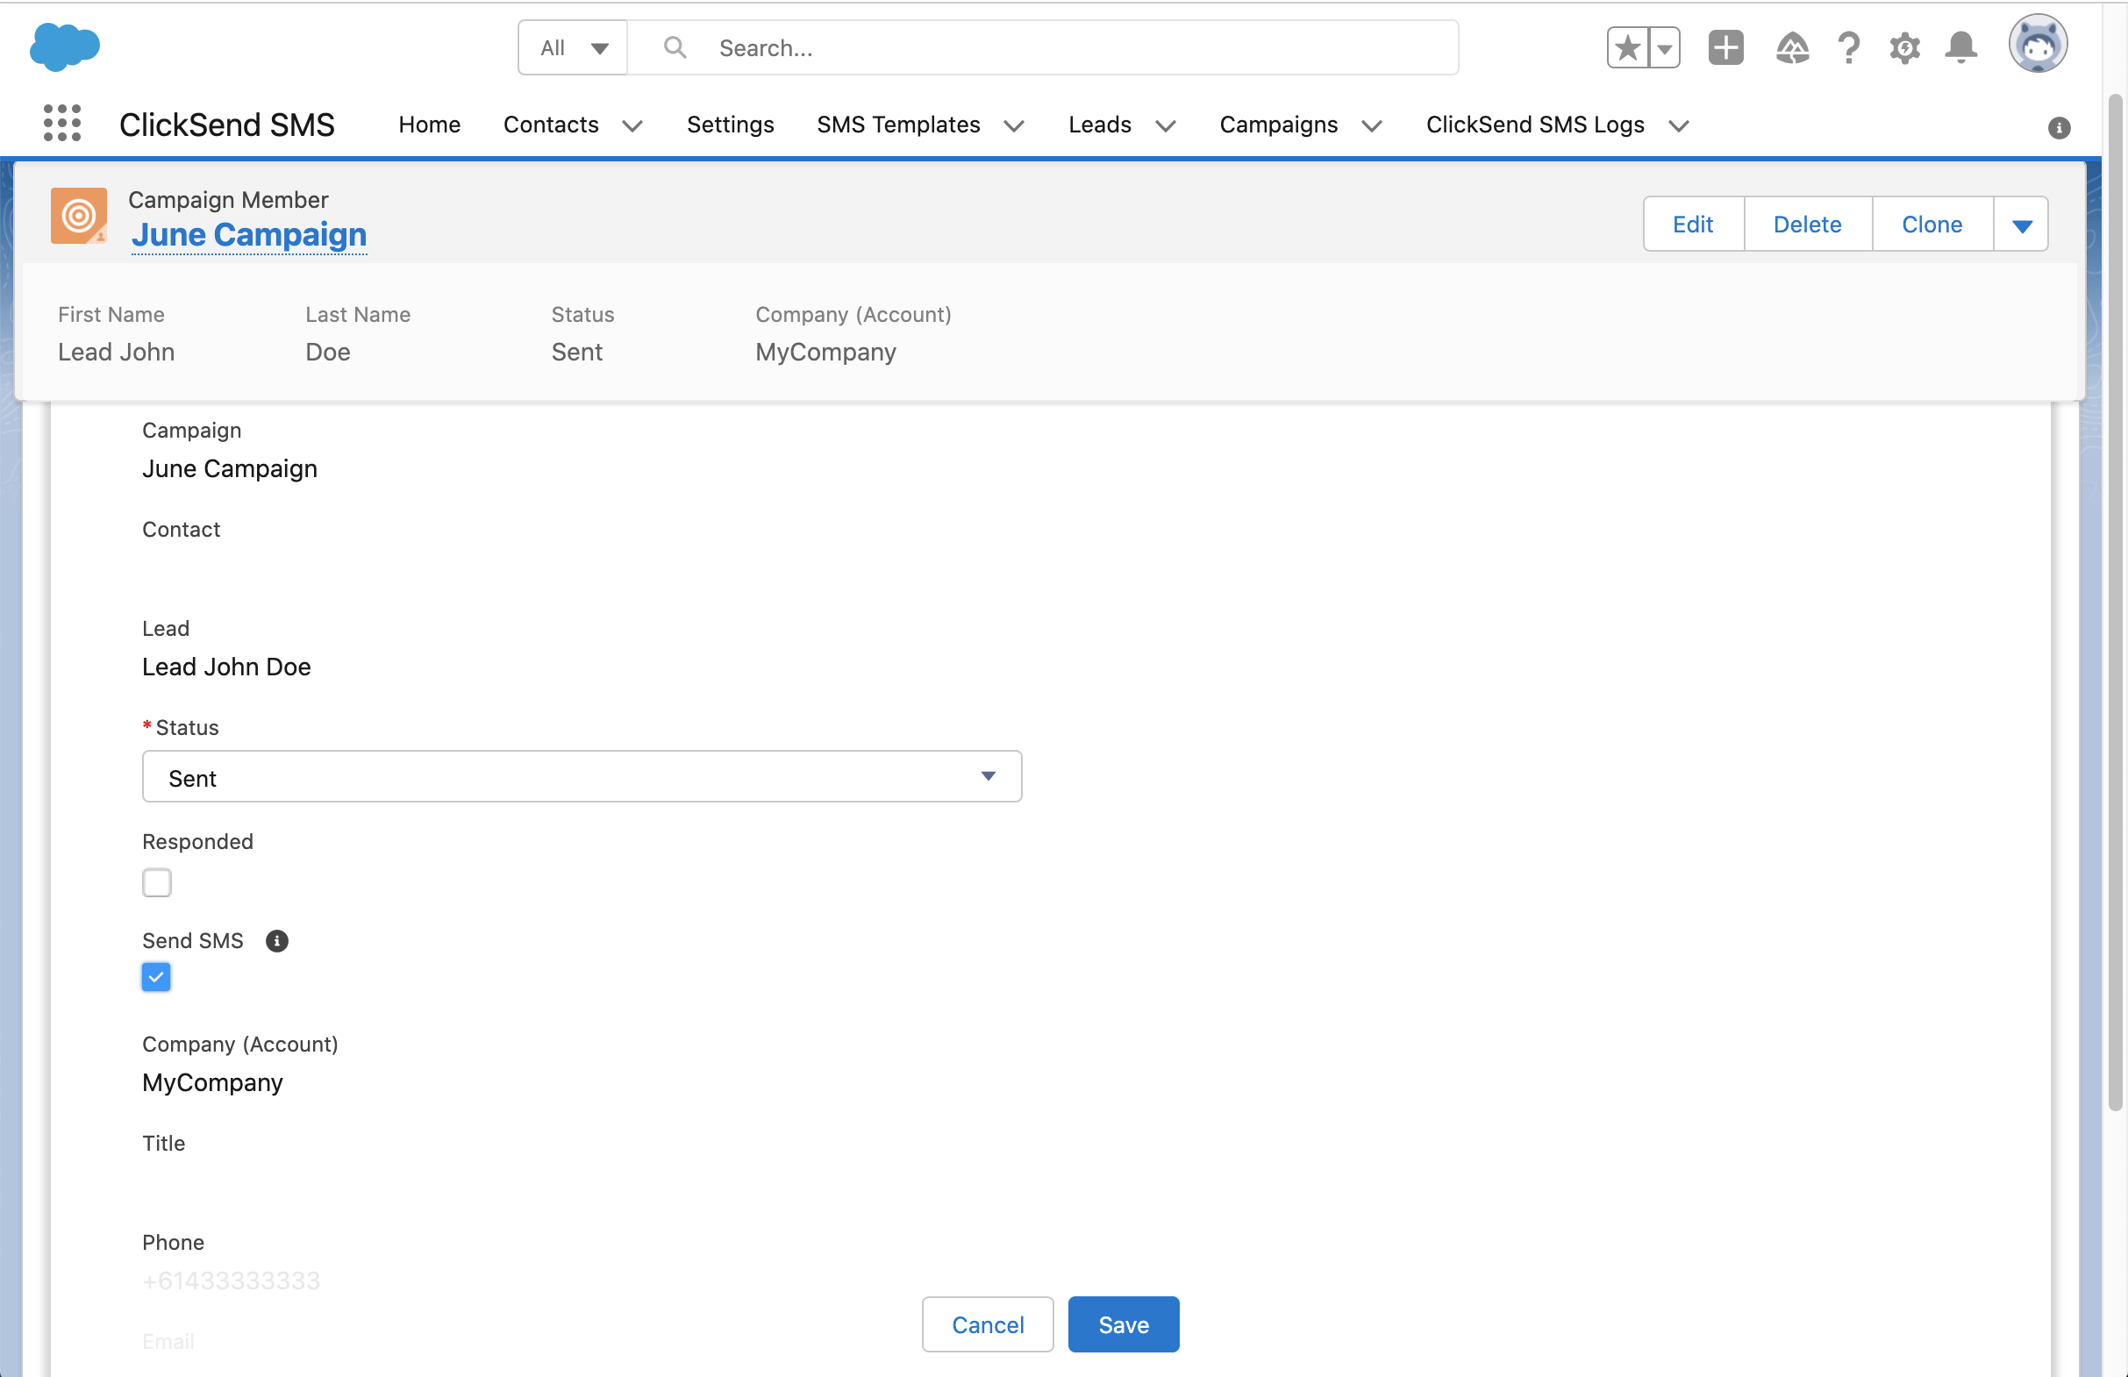Screen dimensions: 2128x1377
Task: Click the header MyCompany value
Action: tap(825, 353)
